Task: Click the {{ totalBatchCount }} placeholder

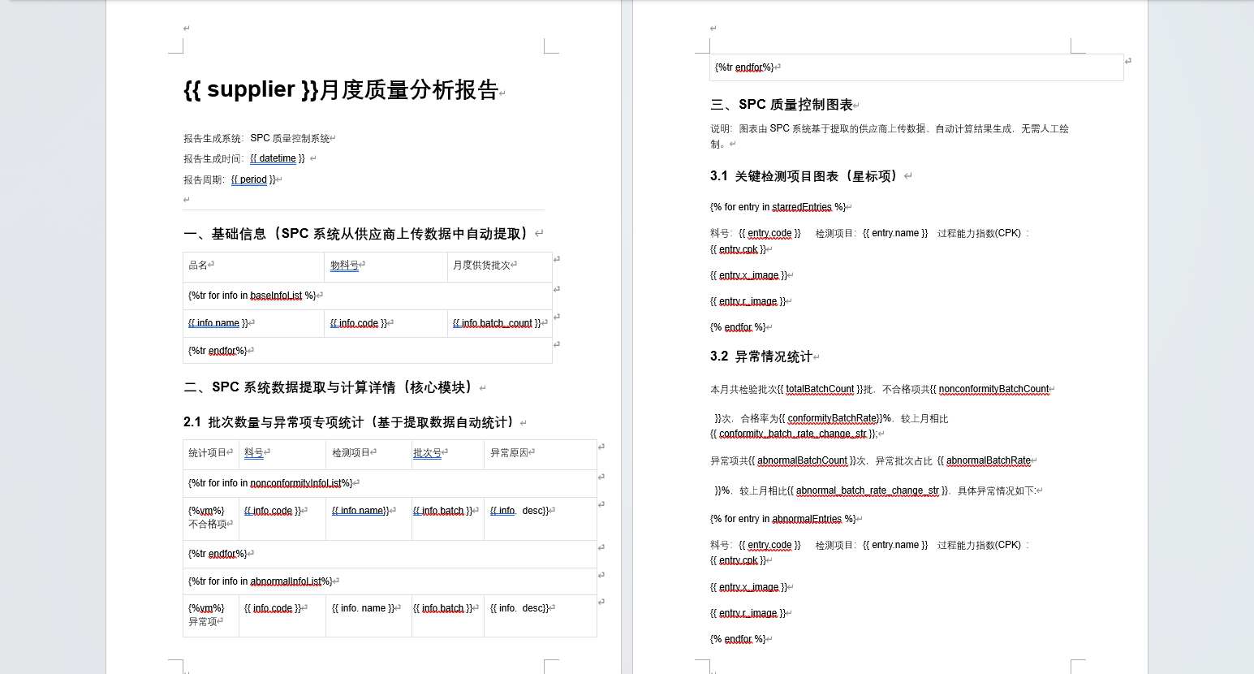Action: click(x=820, y=390)
